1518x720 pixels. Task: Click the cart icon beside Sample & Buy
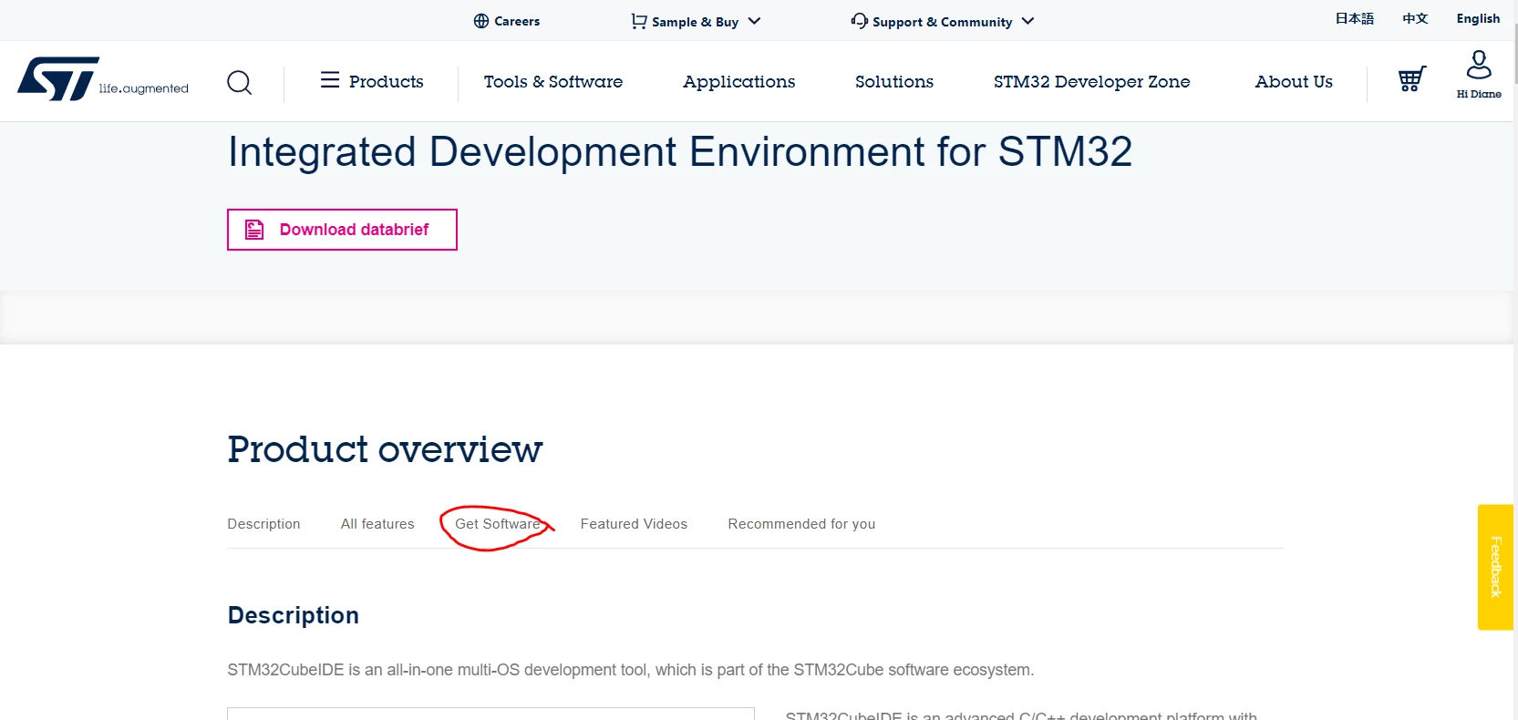click(x=639, y=21)
